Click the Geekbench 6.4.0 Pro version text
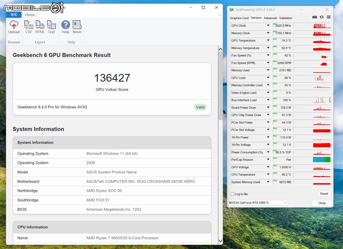The width and height of the screenshot is (343, 249). [52, 107]
